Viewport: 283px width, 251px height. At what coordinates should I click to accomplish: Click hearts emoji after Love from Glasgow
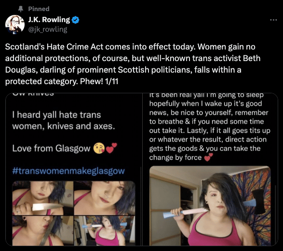[x=111, y=148]
